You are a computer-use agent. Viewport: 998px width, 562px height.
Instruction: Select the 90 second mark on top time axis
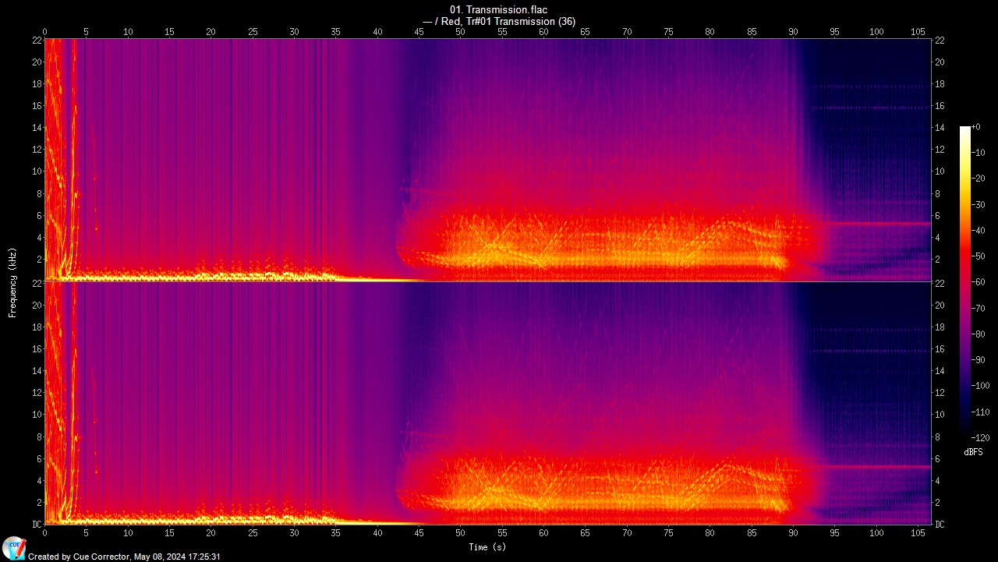point(793,32)
